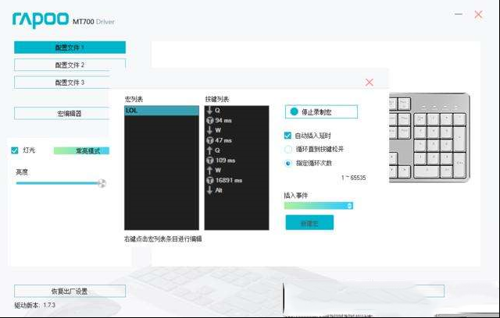Switch to 配置文件 3 profile
The image size is (500, 318).
click(62, 83)
